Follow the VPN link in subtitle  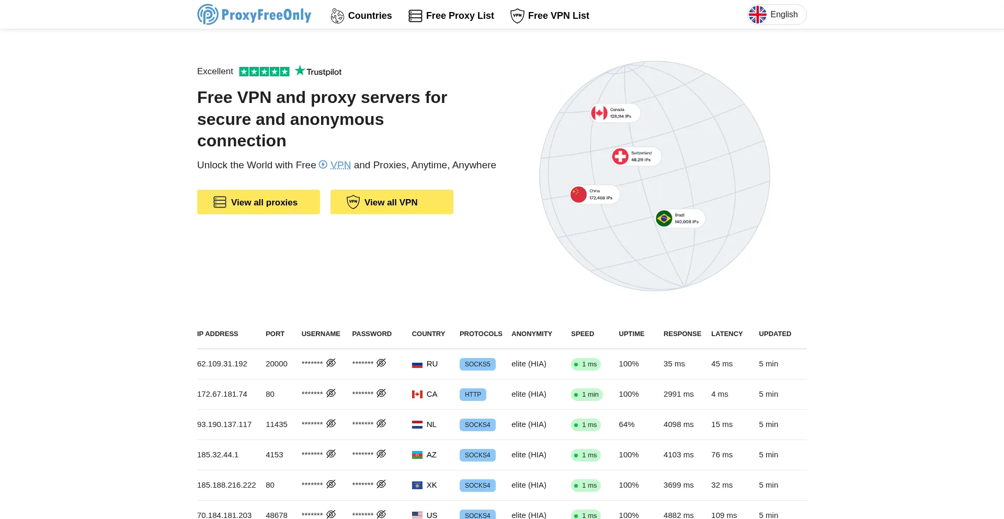click(x=340, y=165)
